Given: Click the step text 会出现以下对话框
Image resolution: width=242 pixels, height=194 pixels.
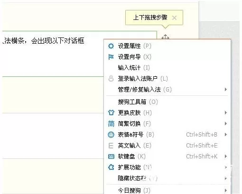Looking at the screenshot, I should [57, 41].
